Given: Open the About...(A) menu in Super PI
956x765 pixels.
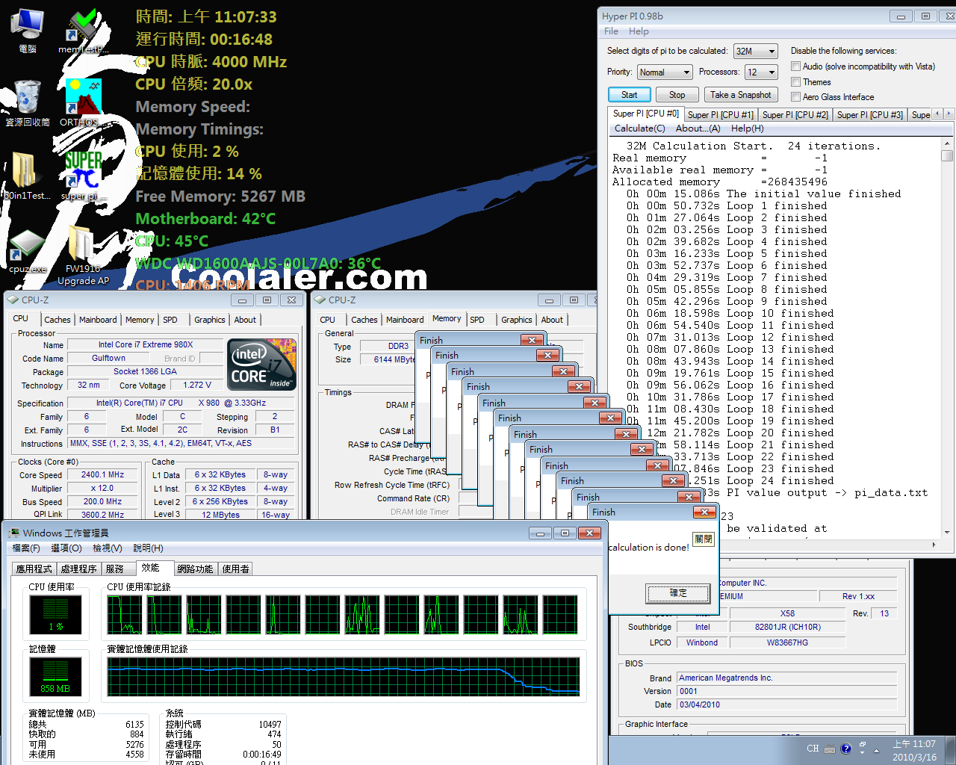Looking at the screenshot, I should pyautogui.click(x=698, y=128).
